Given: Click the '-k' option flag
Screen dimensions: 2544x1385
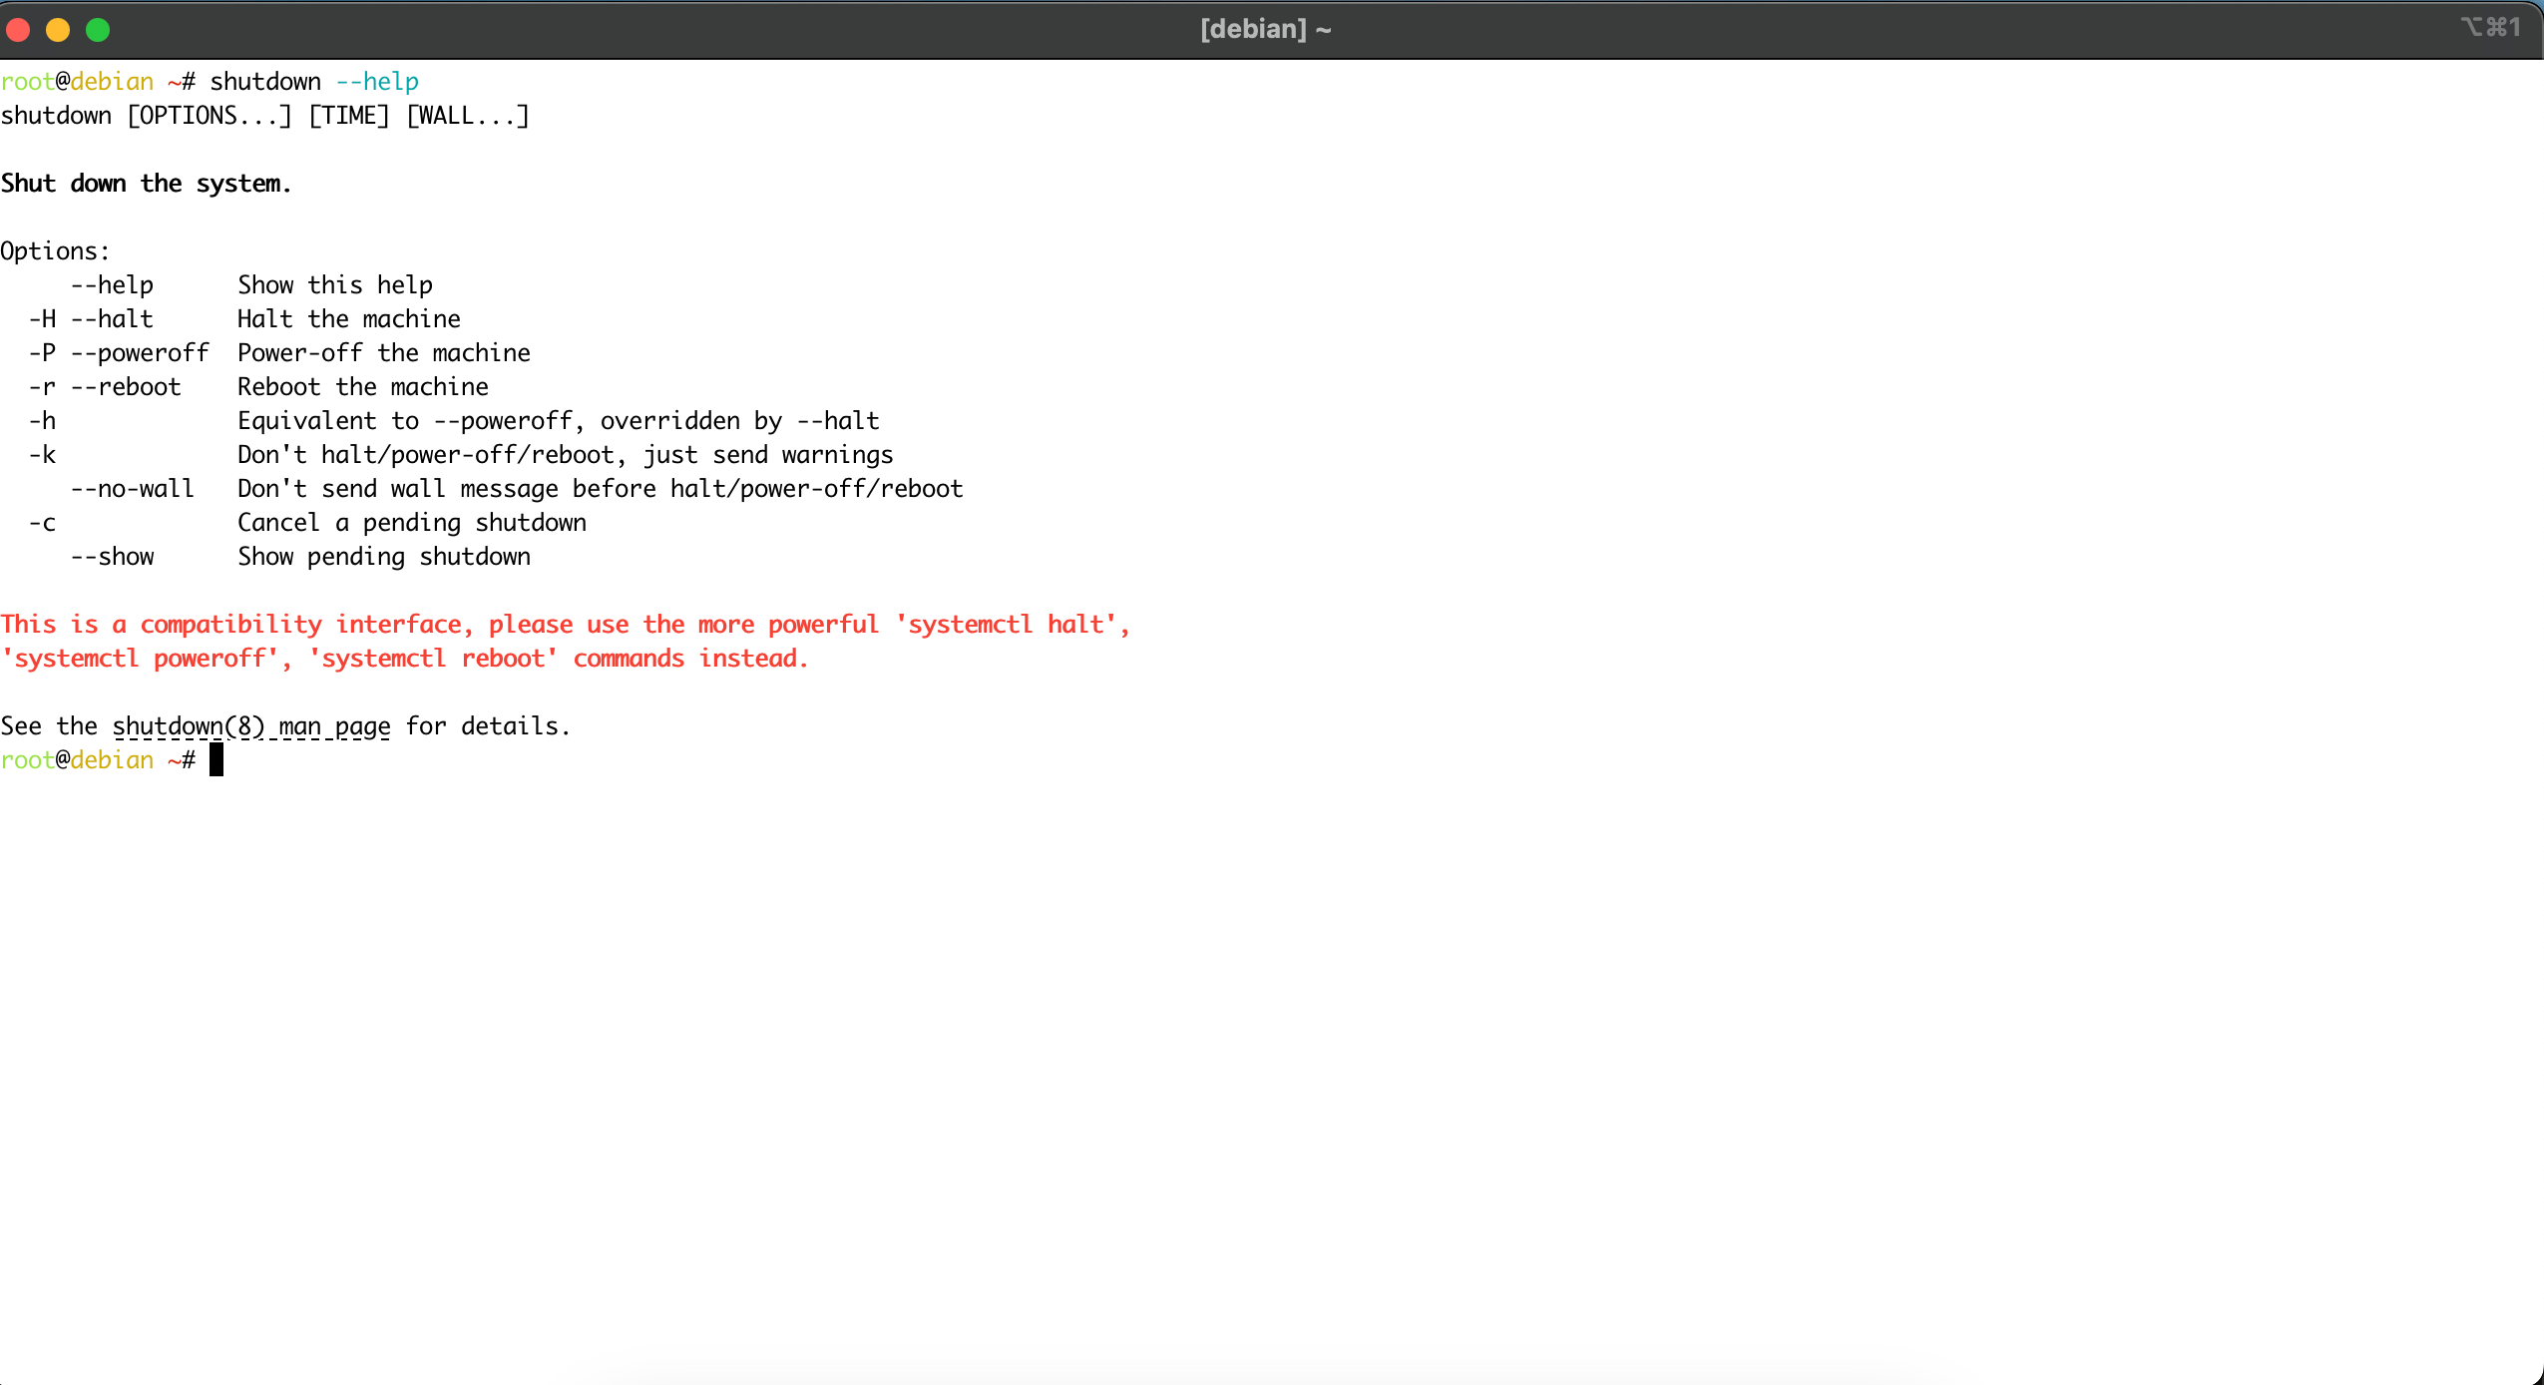Looking at the screenshot, I should tap(42, 455).
